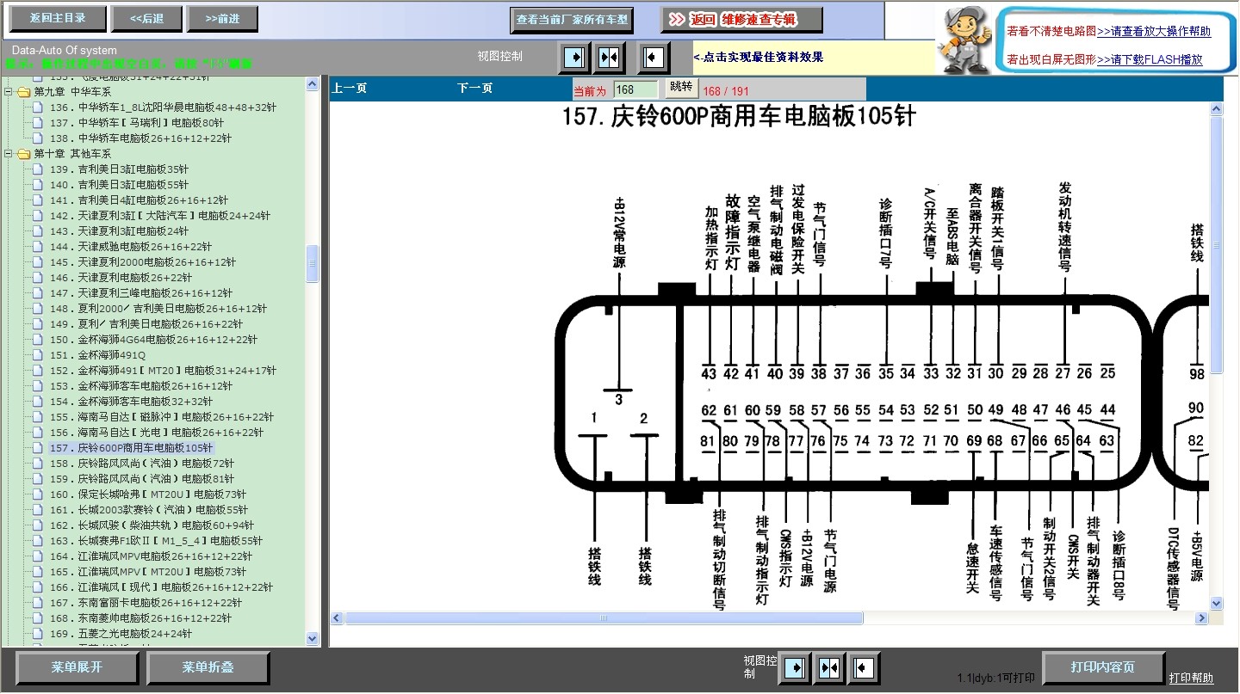The width and height of the screenshot is (1240, 694).
Task: Click the page counter text 168 / 191
Action: pyautogui.click(x=726, y=91)
